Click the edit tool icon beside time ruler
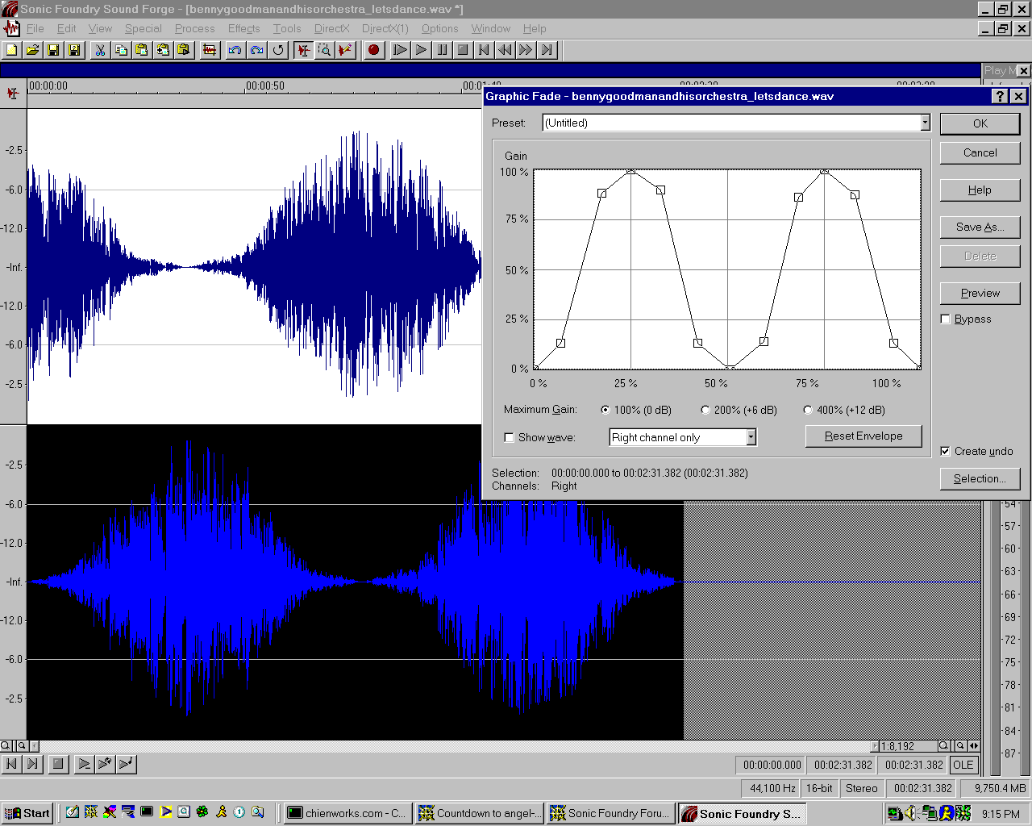Screen dimensions: 1032x826 [13, 94]
